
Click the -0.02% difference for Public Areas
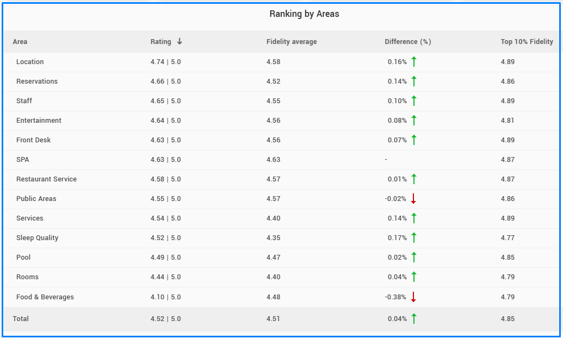[x=395, y=199]
